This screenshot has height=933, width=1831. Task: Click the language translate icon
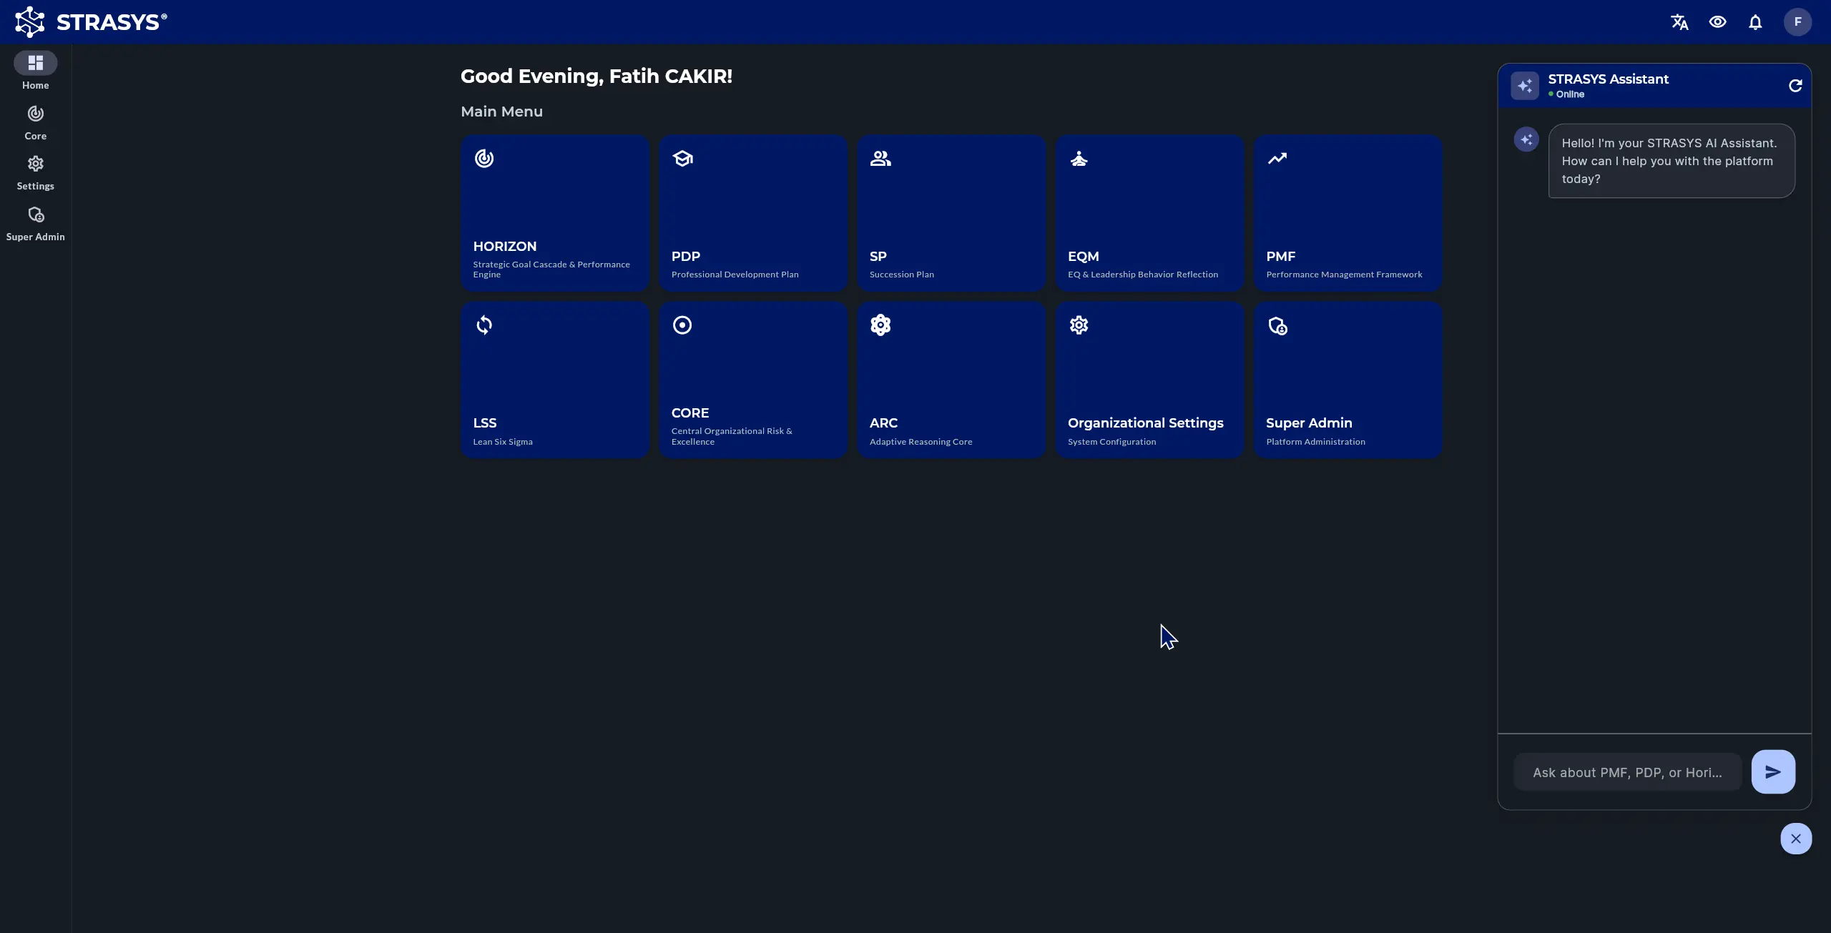pos(1679,22)
